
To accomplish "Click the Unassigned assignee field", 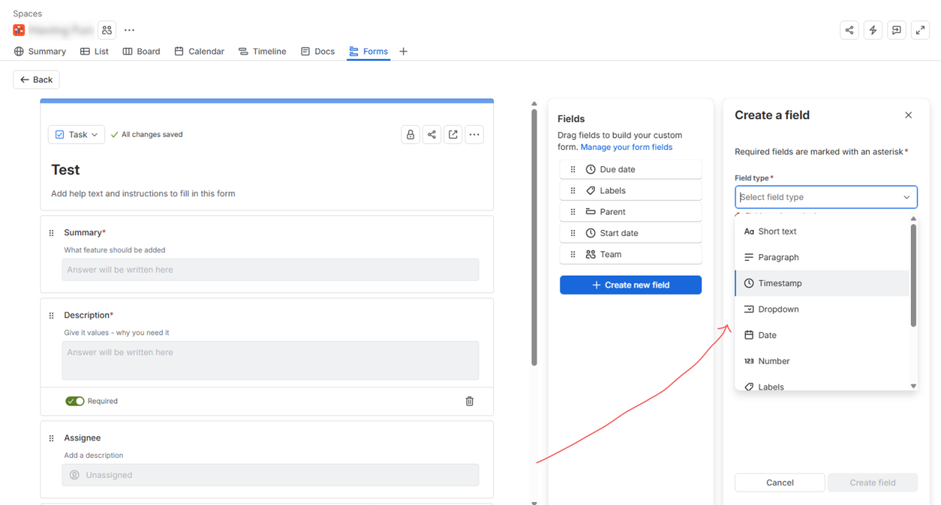I will tap(271, 475).
